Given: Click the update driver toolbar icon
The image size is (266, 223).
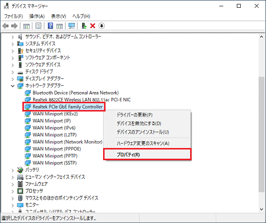Looking at the screenshot, I should pos(84,26).
